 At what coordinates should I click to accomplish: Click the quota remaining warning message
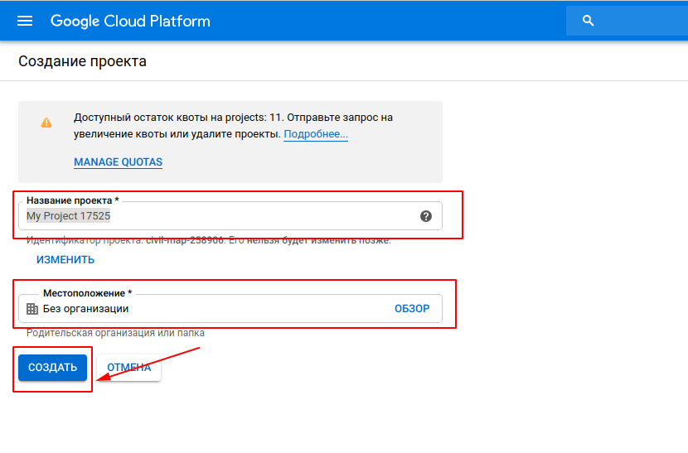point(233,126)
